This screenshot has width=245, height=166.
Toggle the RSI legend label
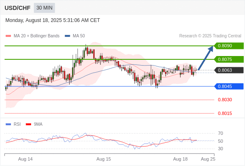17,124
